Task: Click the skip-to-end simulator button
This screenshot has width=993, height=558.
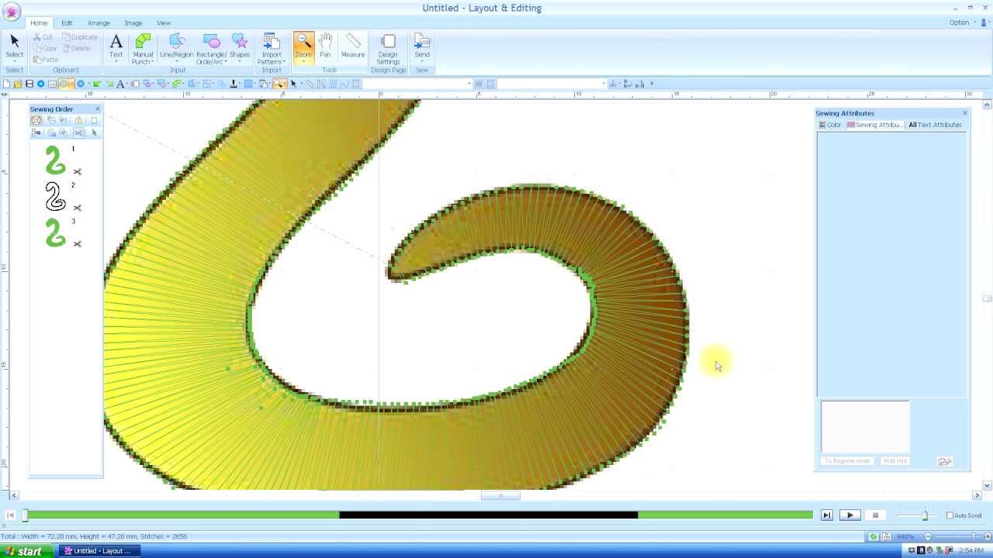Action: (826, 515)
